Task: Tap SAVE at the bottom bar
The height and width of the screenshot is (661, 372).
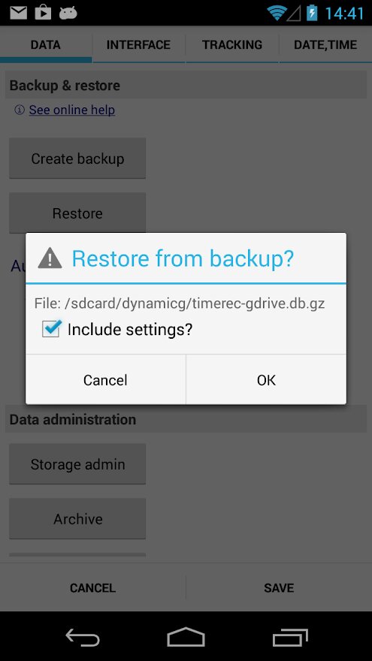Action: pos(279,587)
